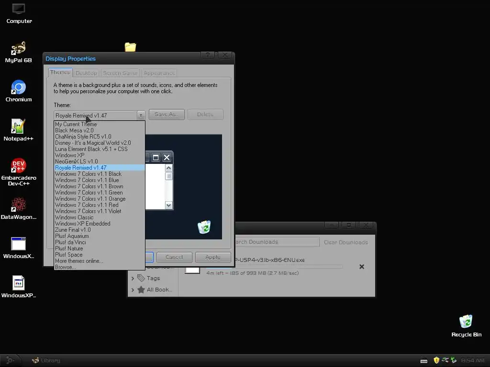Launch Notepad++ from the desktop
This screenshot has width=490, height=367.
tap(19, 130)
